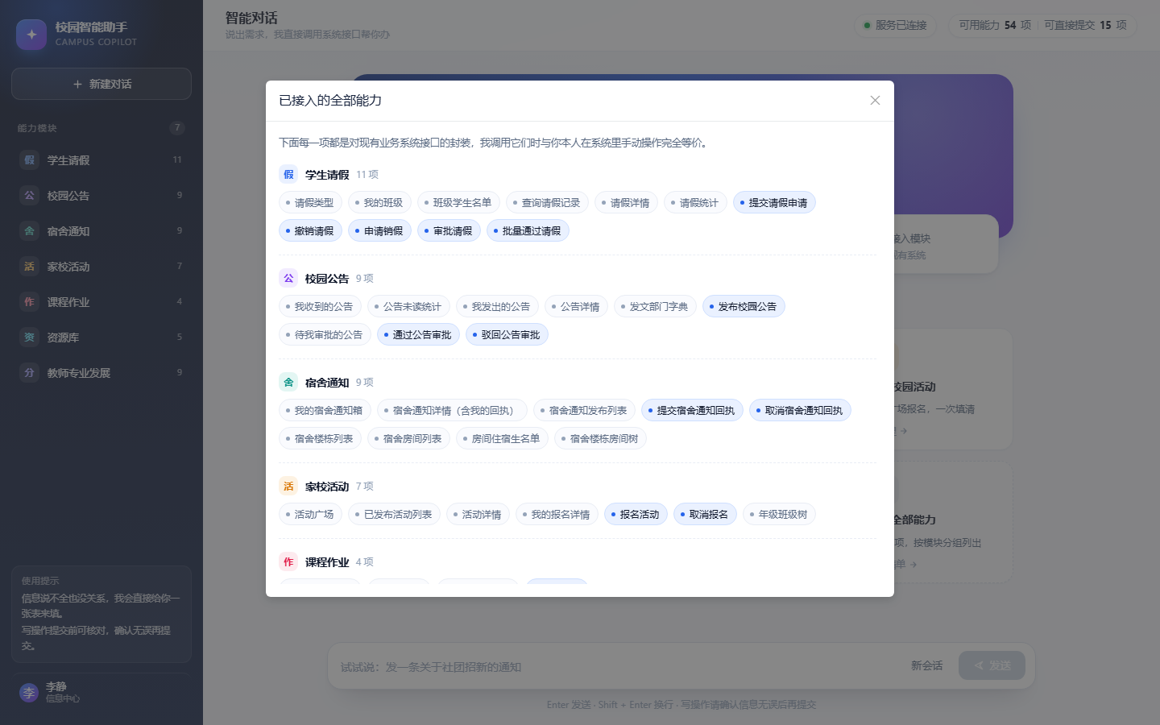Viewport: 1160px width, 725px height.
Task: Click the 舍 icon in dialog 宿舍通知 heading
Action: click(288, 383)
